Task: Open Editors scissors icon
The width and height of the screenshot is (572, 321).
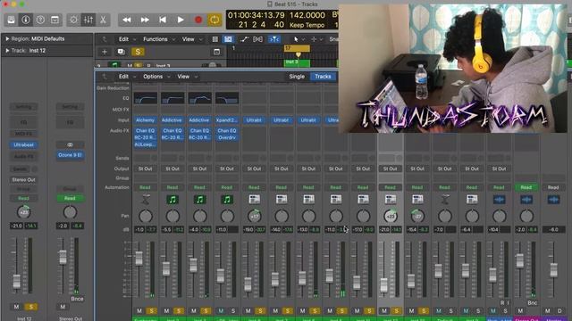Action: (103, 20)
